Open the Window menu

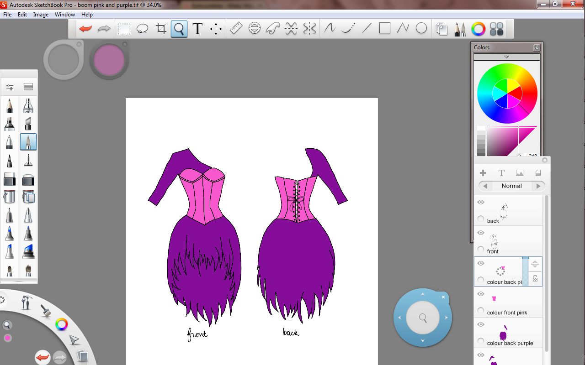[x=64, y=15]
